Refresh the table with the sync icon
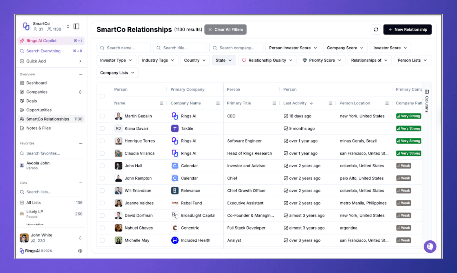 tap(376, 29)
